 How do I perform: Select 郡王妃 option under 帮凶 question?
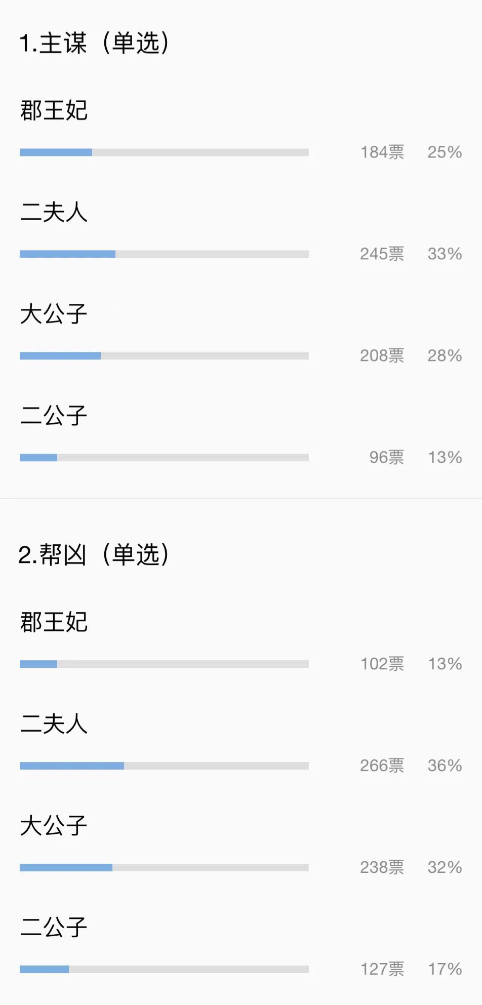(54, 622)
